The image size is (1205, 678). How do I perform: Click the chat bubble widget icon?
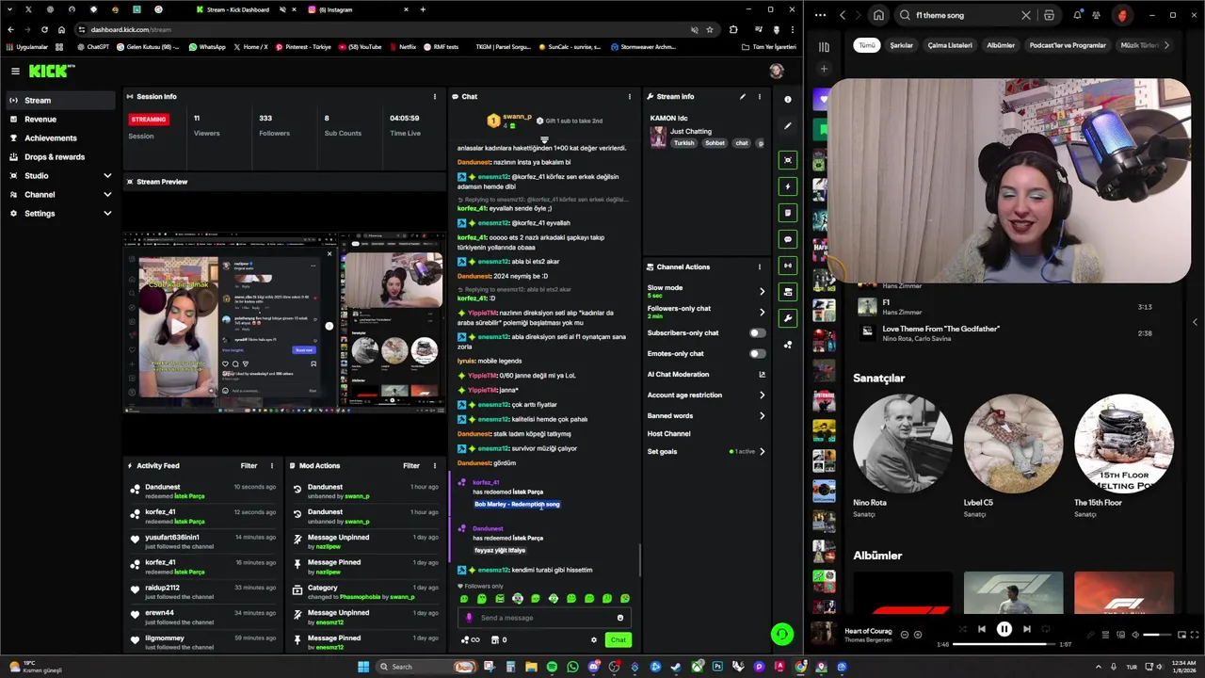788,239
